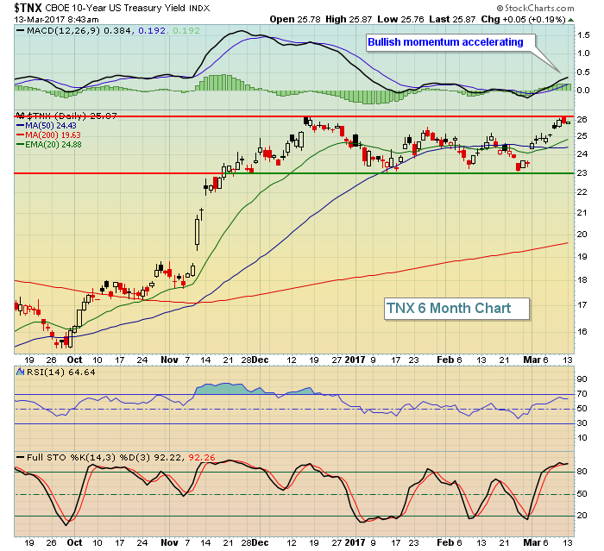Click the small chart icon before RSI(14)
This screenshot has height=551, width=604.
coord(20,372)
